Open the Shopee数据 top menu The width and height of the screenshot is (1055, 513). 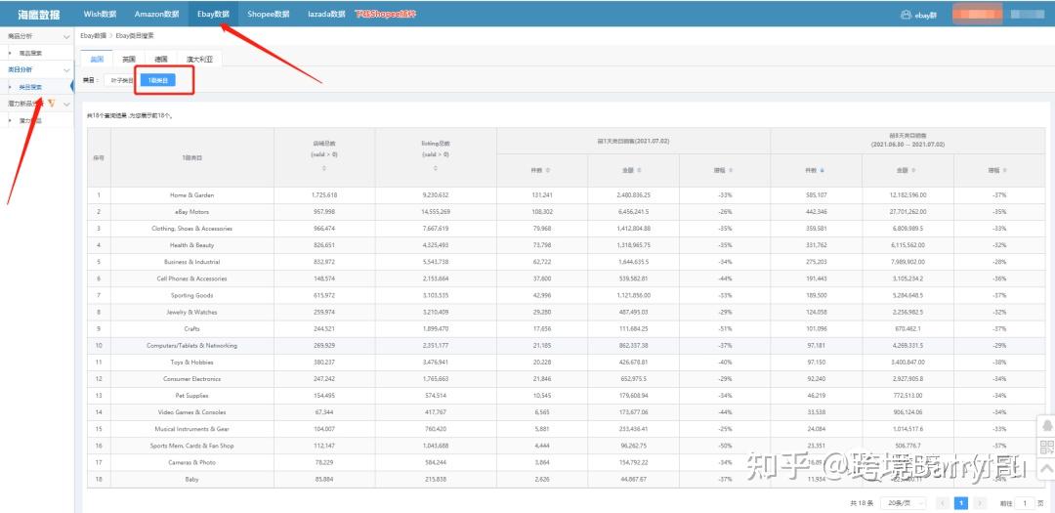[x=268, y=14]
